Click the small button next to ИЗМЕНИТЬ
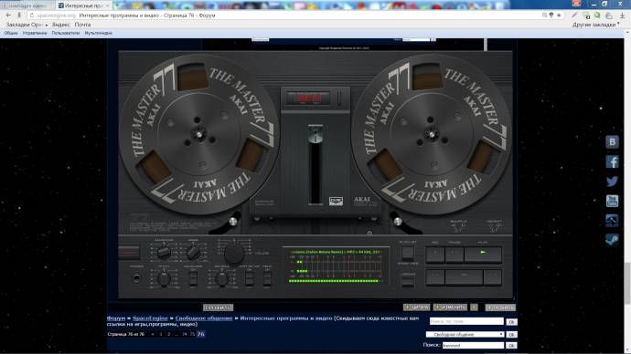 pos(474,307)
